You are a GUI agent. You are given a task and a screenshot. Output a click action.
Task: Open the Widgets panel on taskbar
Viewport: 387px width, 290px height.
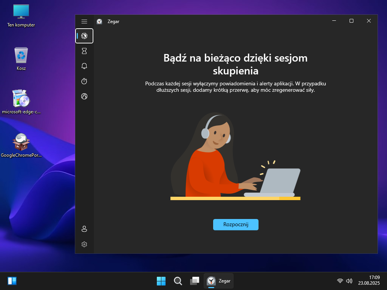click(x=12, y=281)
